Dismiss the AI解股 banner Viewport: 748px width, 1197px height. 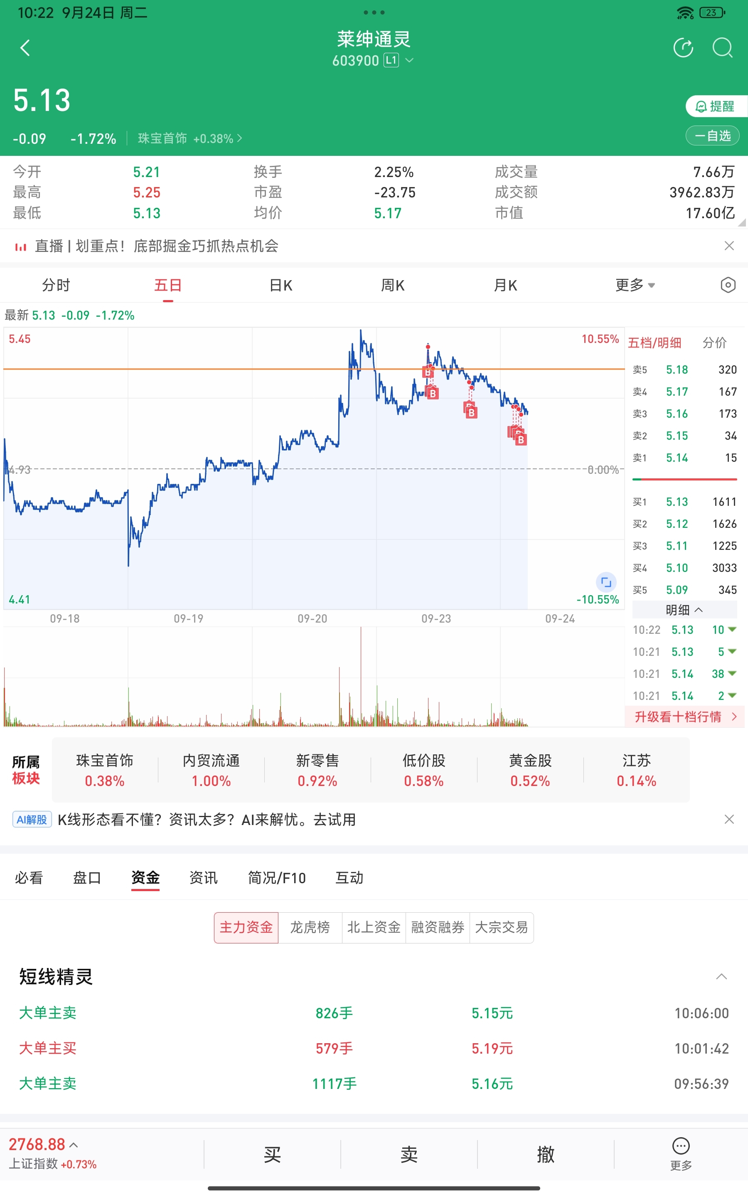[x=729, y=820]
